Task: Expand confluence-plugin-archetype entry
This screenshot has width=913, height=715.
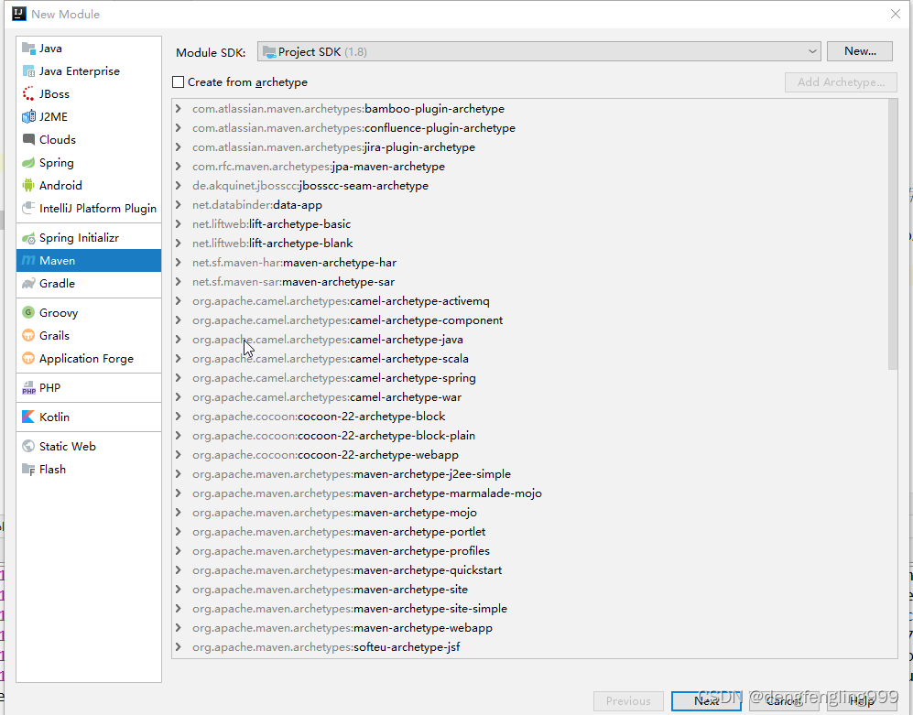Action: [x=179, y=128]
